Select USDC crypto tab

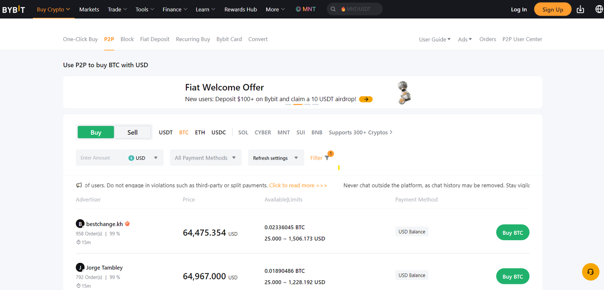coord(219,133)
